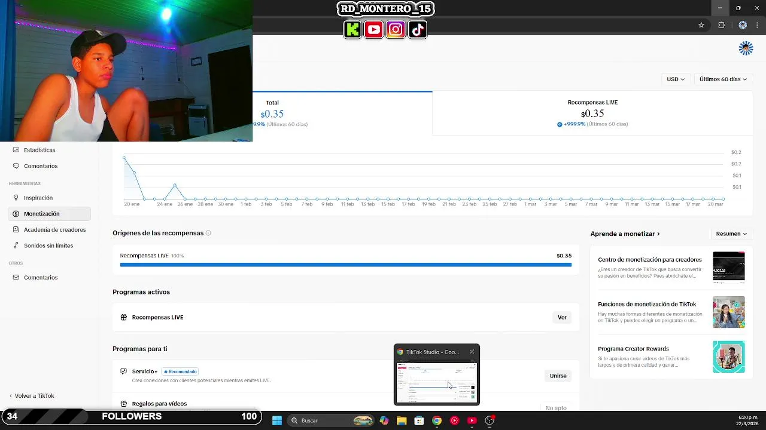Click the Recompensas LIVE blue progress bar
Viewport: 766px width, 430px height.
pos(345,265)
